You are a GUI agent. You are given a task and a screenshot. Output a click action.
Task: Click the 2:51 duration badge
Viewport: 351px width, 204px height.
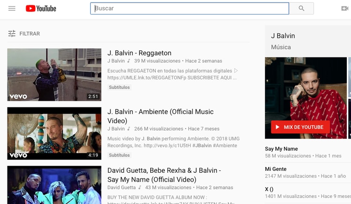pos(93,97)
